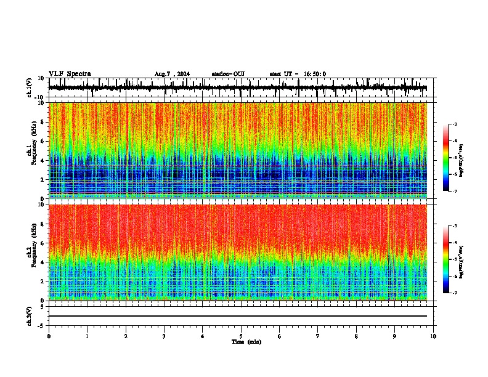Click the ch.1 color scale log(PSD) label
Viewport: 488px width, 377px height.
pos(462,160)
